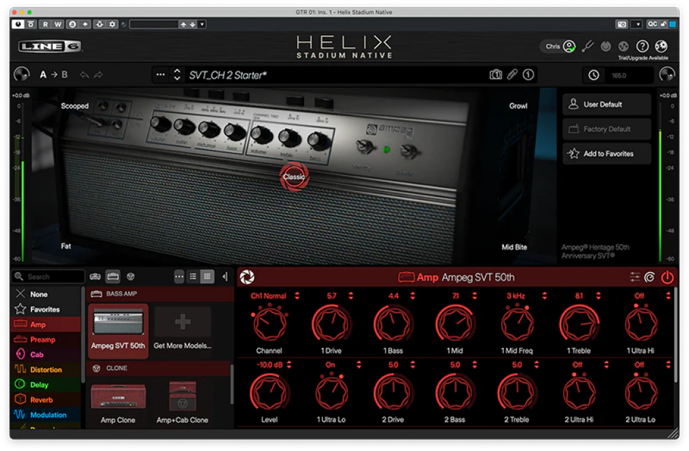The height and width of the screenshot is (451, 689).
Task: Select the Modulation category
Action: [x=46, y=415]
